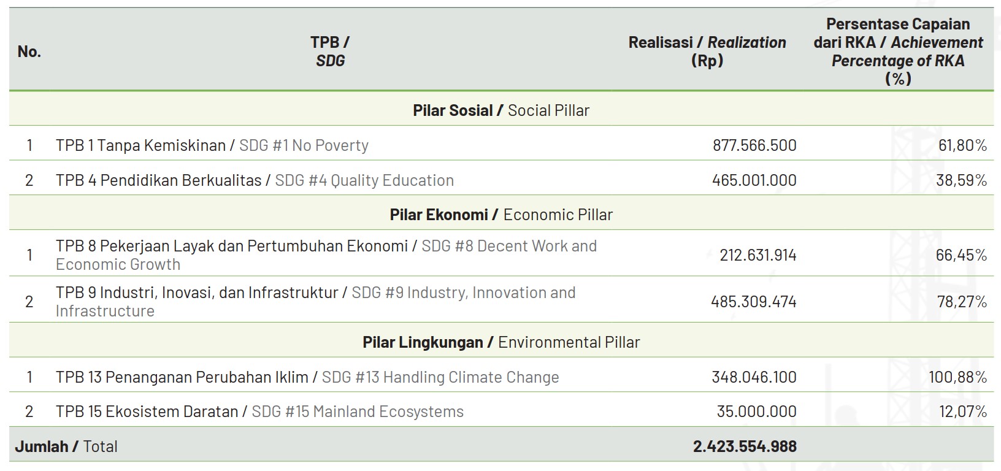Click the 100,88% achievement cell

(957, 377)
